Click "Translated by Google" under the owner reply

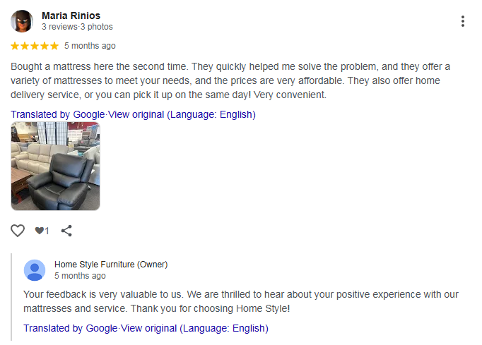click(70, 328)
